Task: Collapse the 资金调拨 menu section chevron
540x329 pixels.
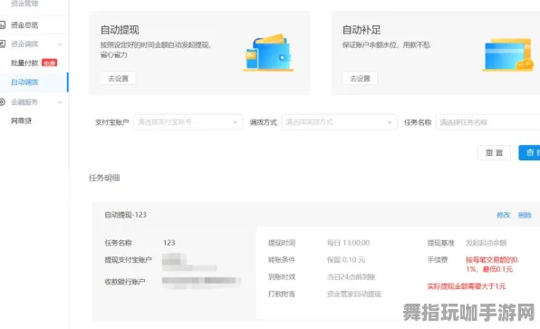Action: coord(60,44)
